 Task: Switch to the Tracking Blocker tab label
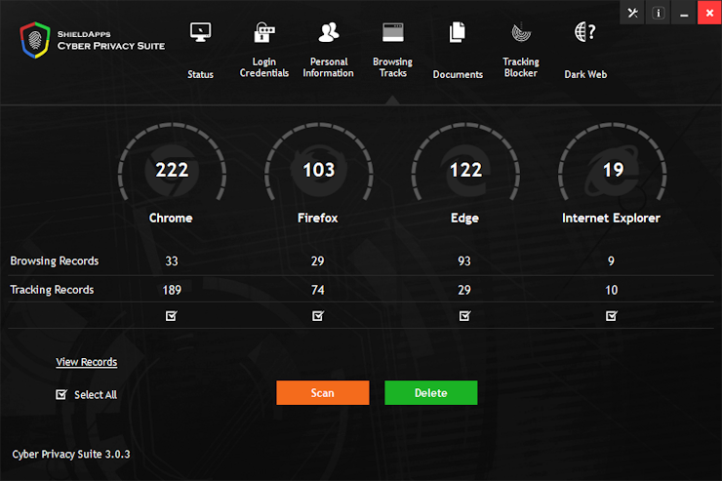coord(521,67)
